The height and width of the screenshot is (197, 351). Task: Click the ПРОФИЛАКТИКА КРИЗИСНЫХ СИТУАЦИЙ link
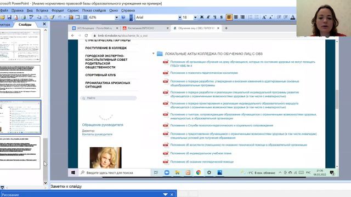coord(107,85)
